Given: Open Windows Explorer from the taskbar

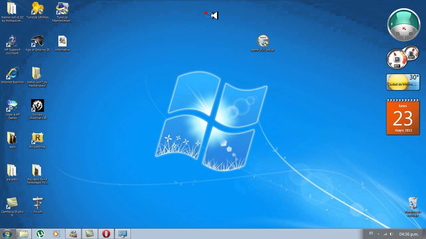Looking at the screenshot, I should tap(24, 234).
